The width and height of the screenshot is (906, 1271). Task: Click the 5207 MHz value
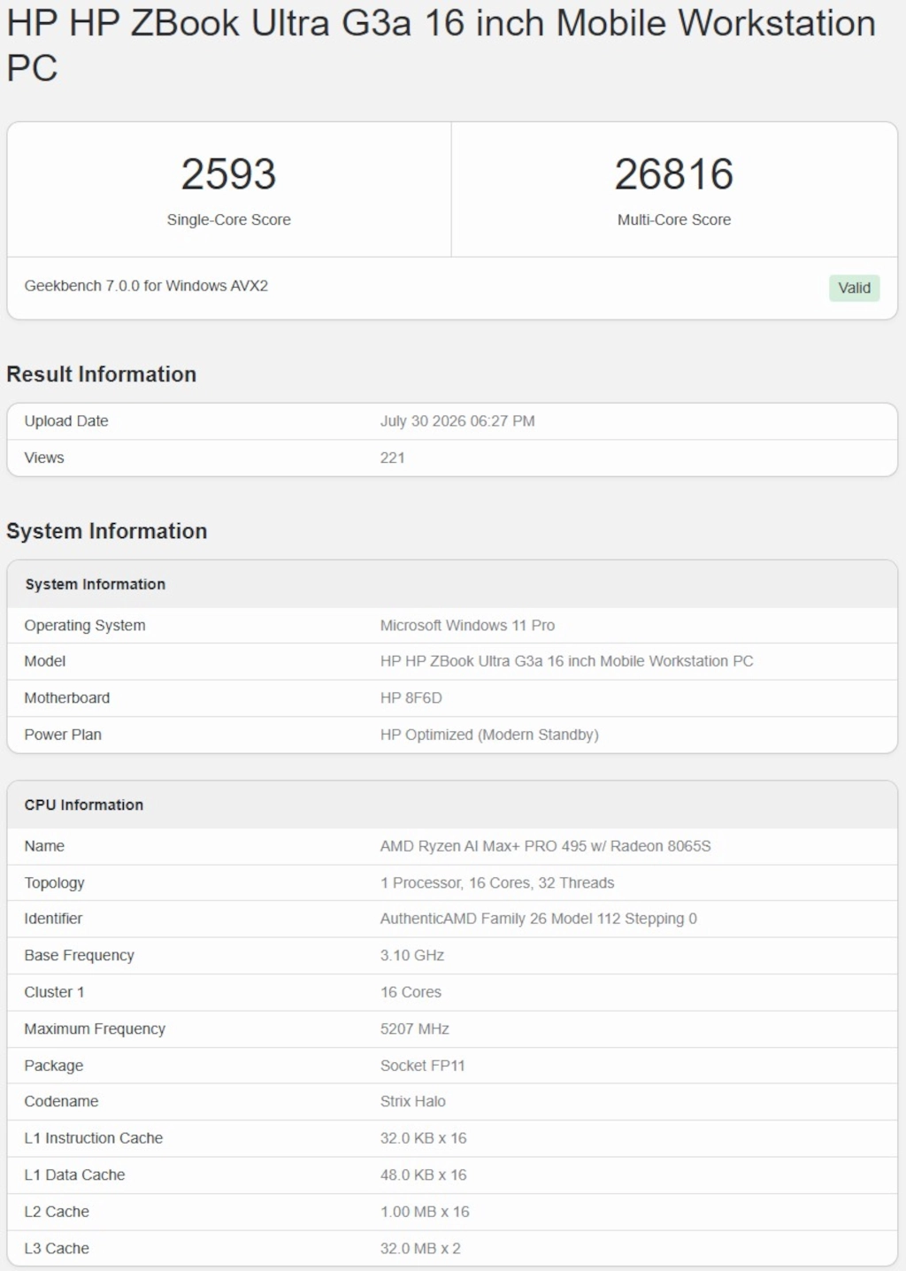[x=415, y=1029]
